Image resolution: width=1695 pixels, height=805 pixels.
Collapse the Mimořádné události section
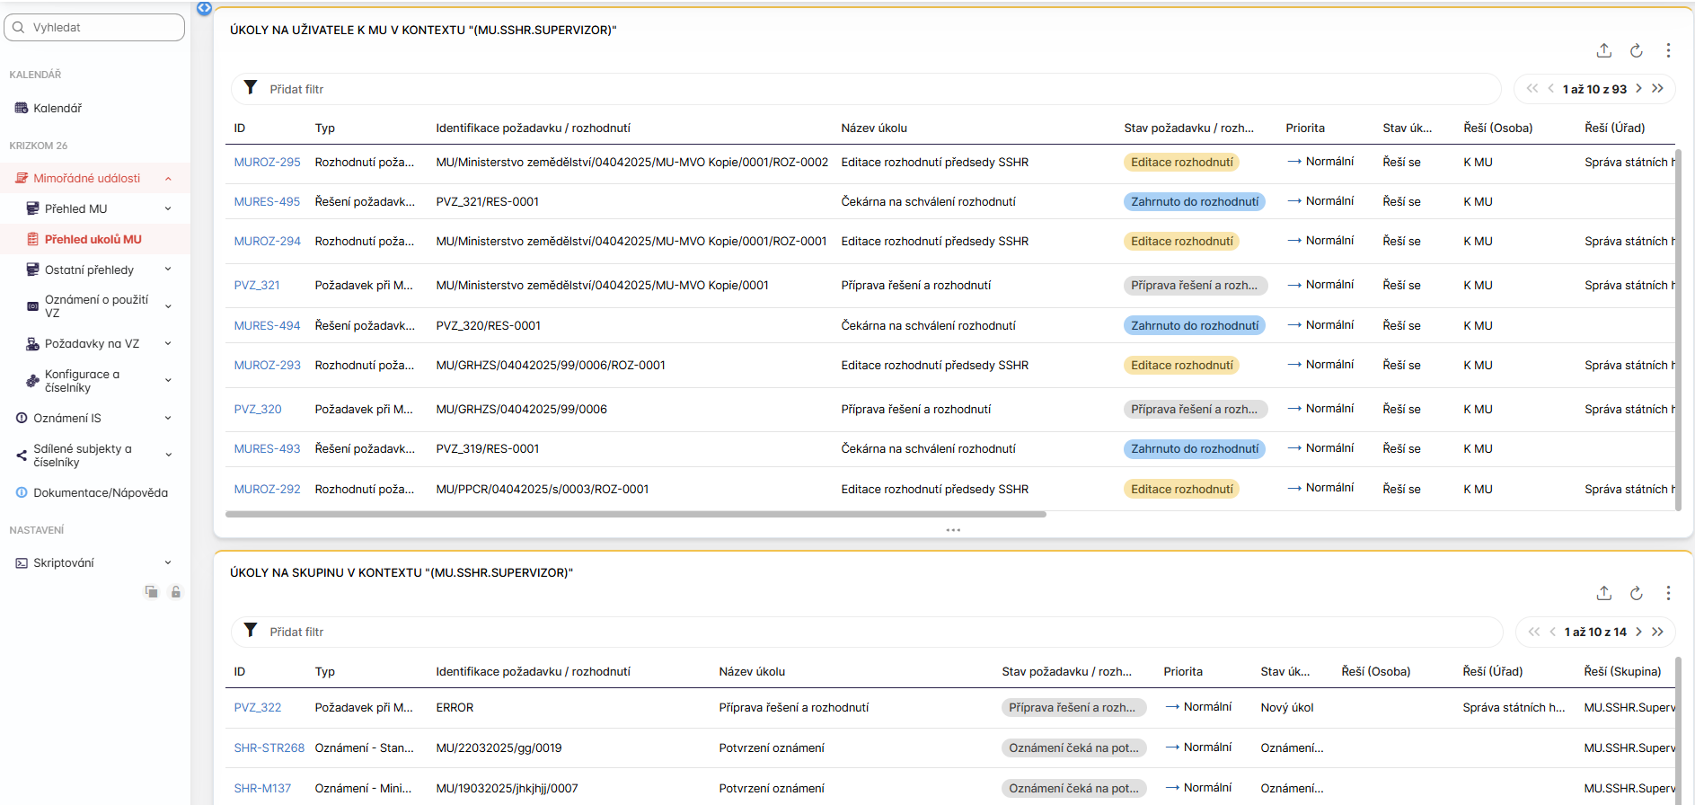(x=168, y=179)
